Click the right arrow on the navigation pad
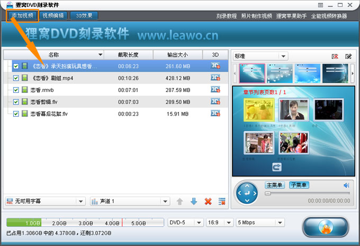This screenshot has height=246, width=360. tap(255, 193)
